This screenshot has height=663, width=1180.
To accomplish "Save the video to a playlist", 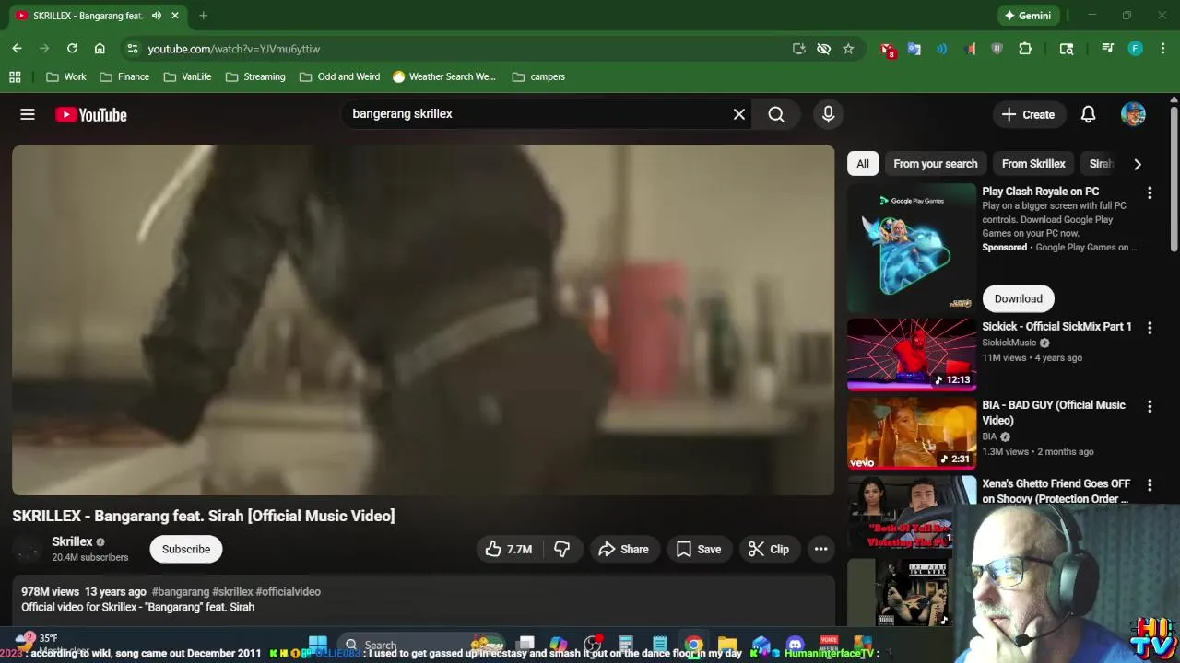I will click(x=698, y=549).
